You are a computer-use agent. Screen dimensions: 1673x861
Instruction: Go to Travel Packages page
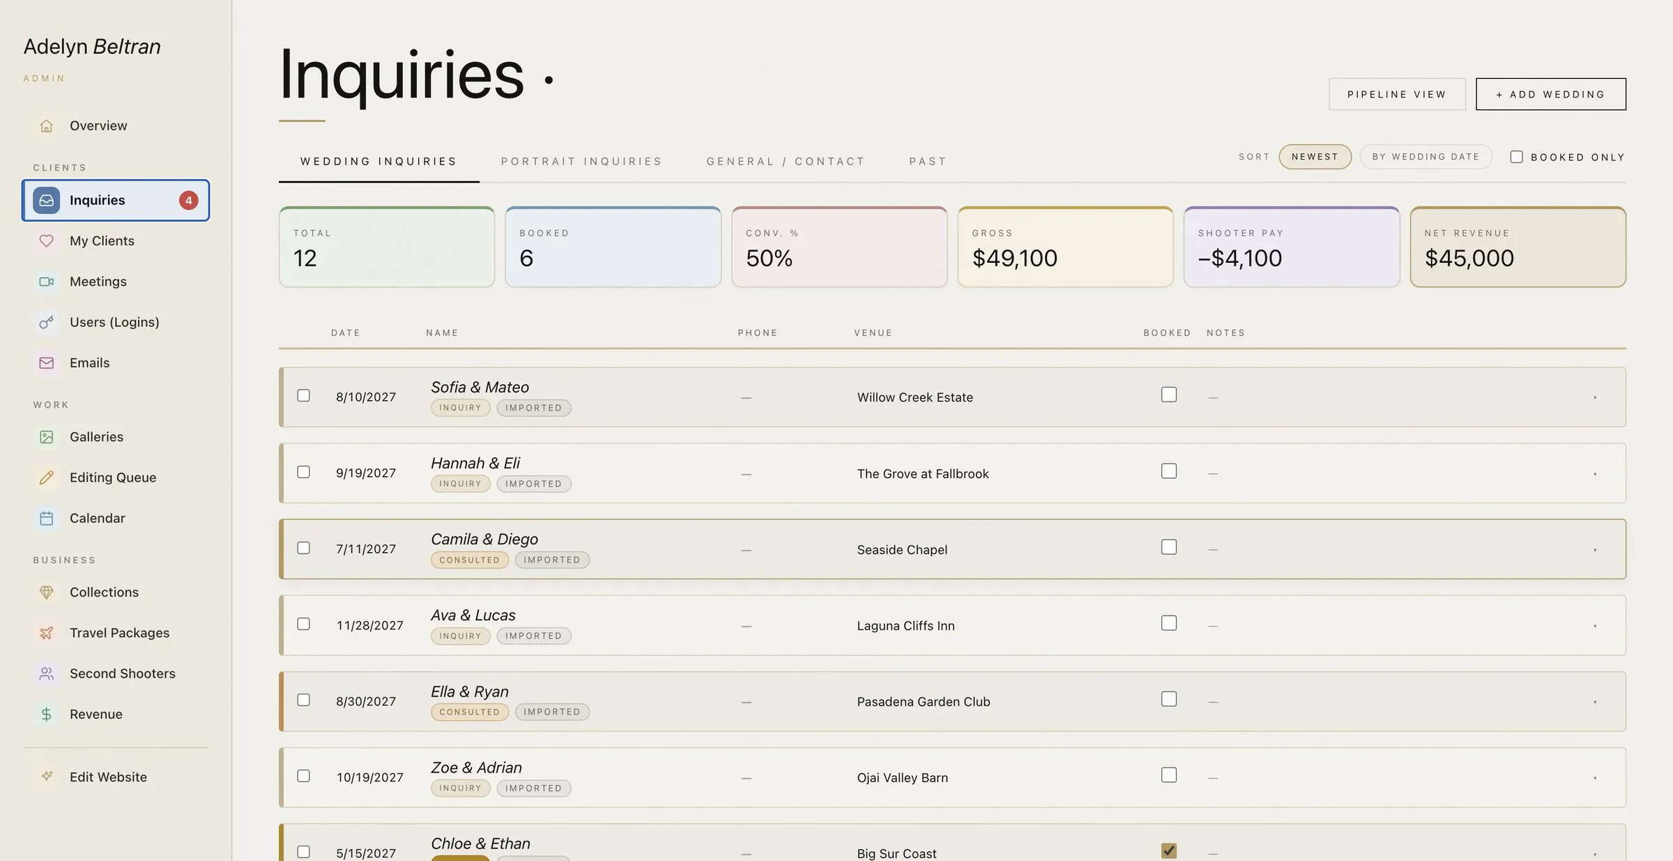(116, 633)
